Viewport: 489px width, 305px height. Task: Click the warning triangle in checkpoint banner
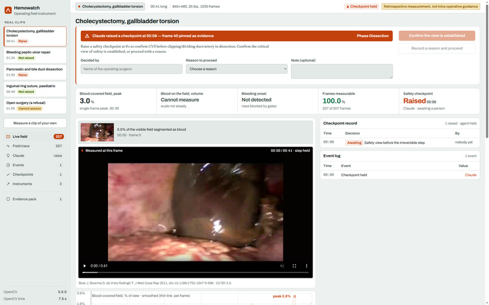point(87,36)
